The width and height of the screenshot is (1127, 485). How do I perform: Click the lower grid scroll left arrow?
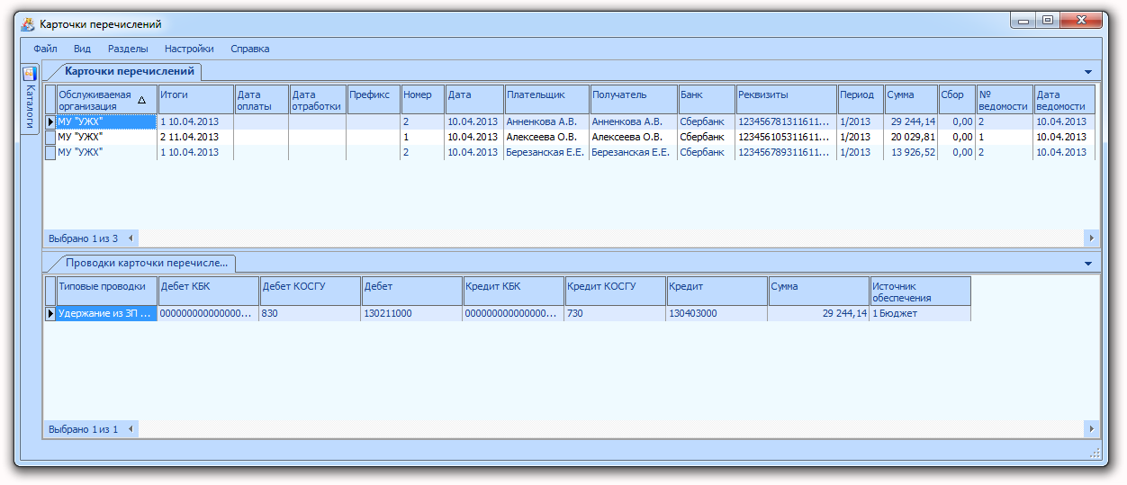131,429
